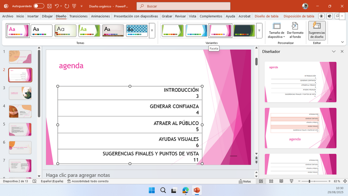348x196 pixels.
Task: Collapse the Diseñador pane options chevron
Action: [334, 51]
